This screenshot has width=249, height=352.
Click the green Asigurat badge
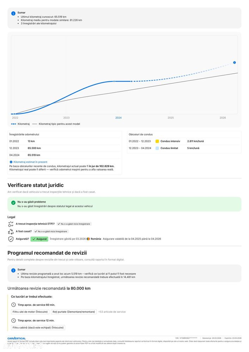(39, 239)
